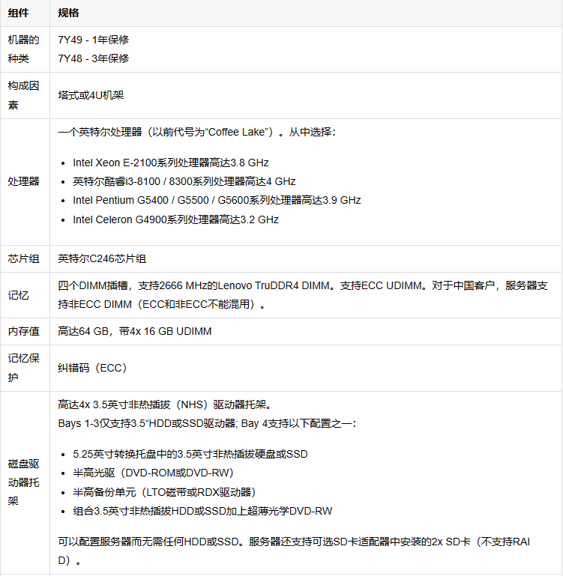563x576 pixels.
Task: Click the 高达4x 3.5英寸非热插拔 line
Action: (x=165, y=404)
